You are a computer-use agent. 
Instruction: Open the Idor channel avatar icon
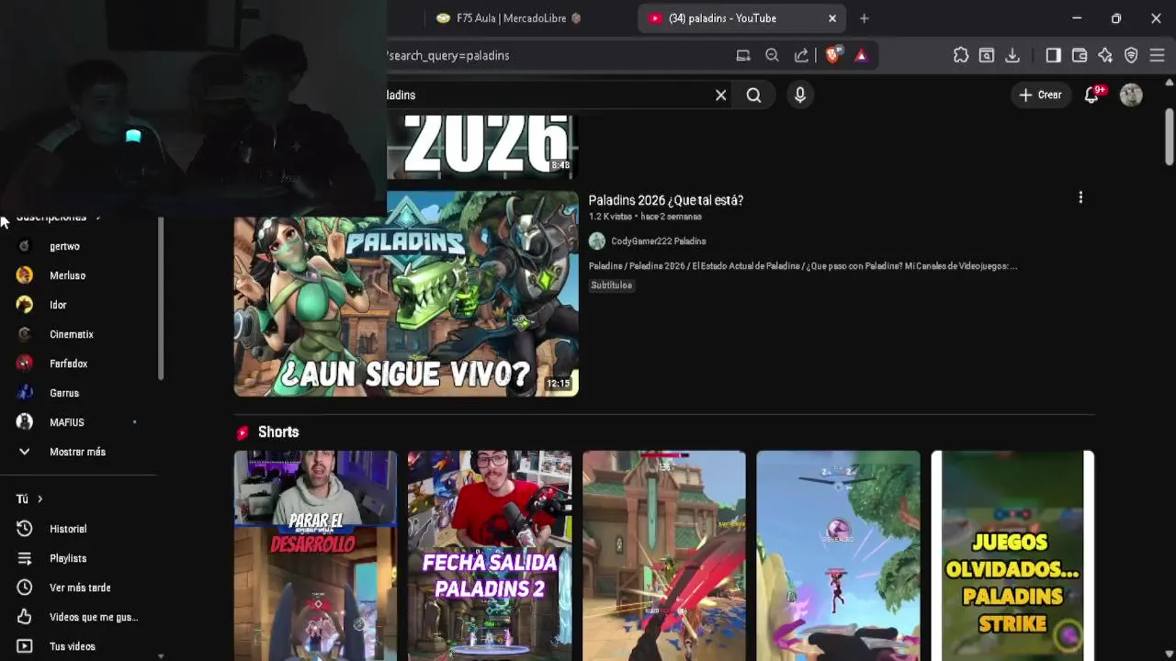coord(25,305)
